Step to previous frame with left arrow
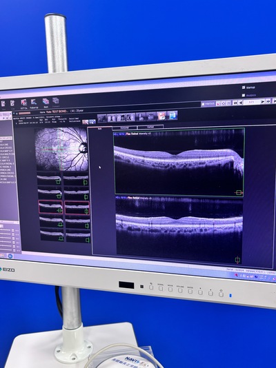This screenshot has width=276, height=368. [240, 103]
